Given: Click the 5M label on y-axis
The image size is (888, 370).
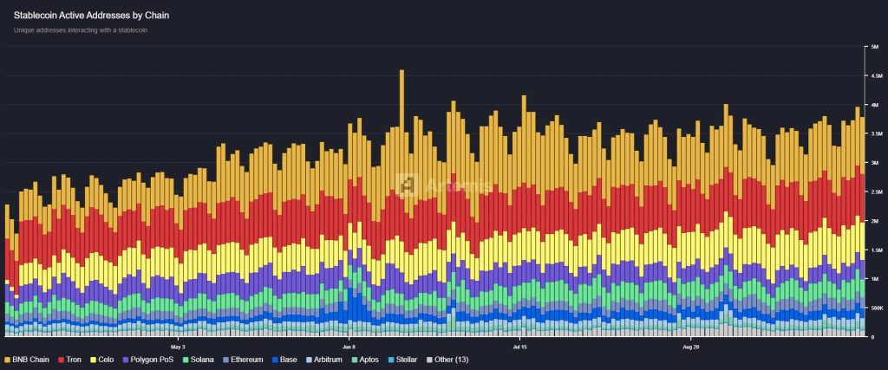Looking at the screenshot, I should 873,47.
